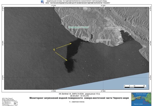Click the date "08.08.2021 15:19 UTC"
This screenshot has height=106, width=153.
(80, 96)
